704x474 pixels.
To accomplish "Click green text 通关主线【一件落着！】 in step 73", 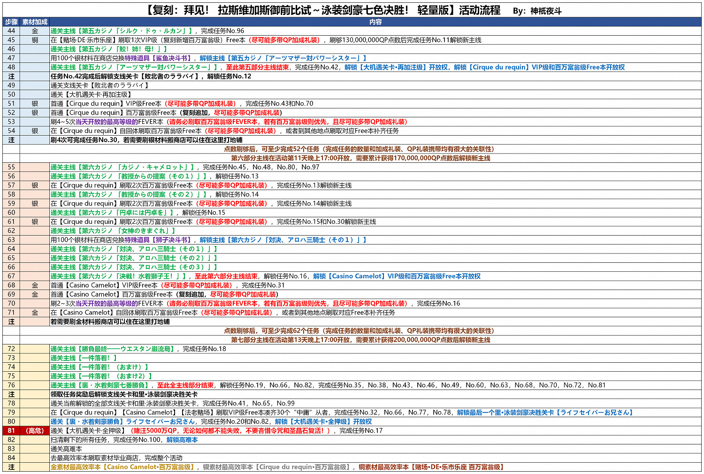I will [x=84, y=358].
